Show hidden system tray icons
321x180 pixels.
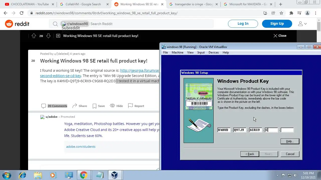click(277, 175)
